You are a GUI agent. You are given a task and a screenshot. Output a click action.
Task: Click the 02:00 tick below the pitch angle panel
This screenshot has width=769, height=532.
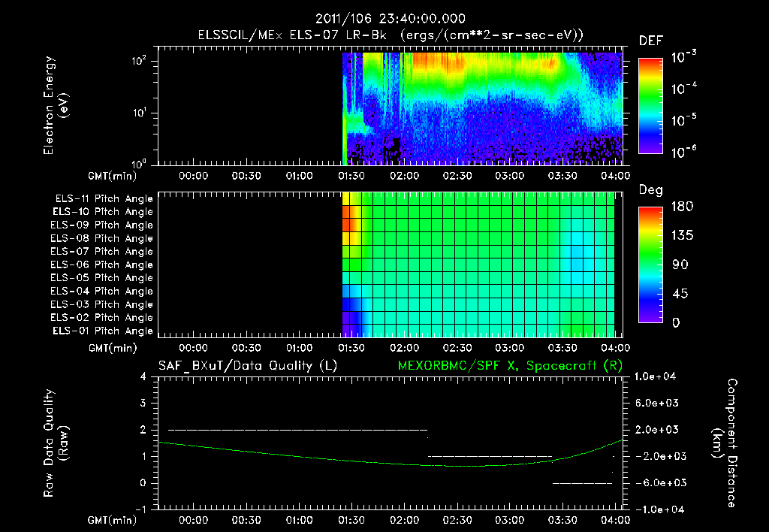pos(405,348)
